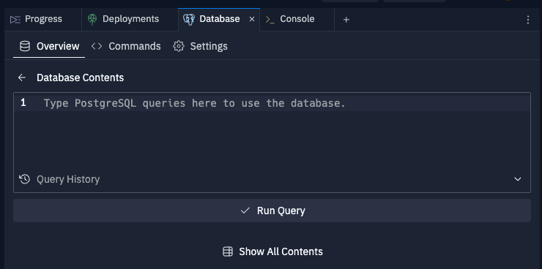Click line number 1 in the editor
Viewport: 542px width, 269px height.
point(23,103)
